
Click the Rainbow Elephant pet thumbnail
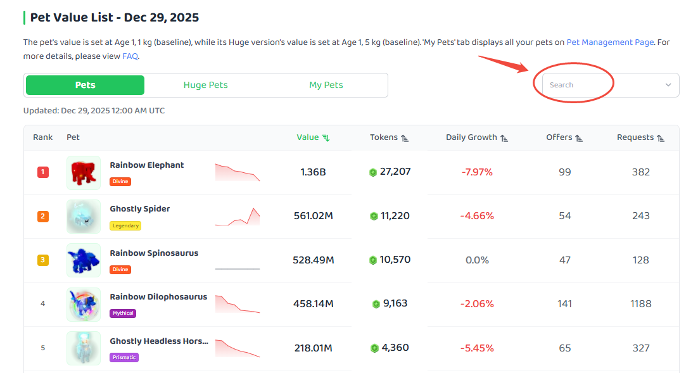coord(84,173)
